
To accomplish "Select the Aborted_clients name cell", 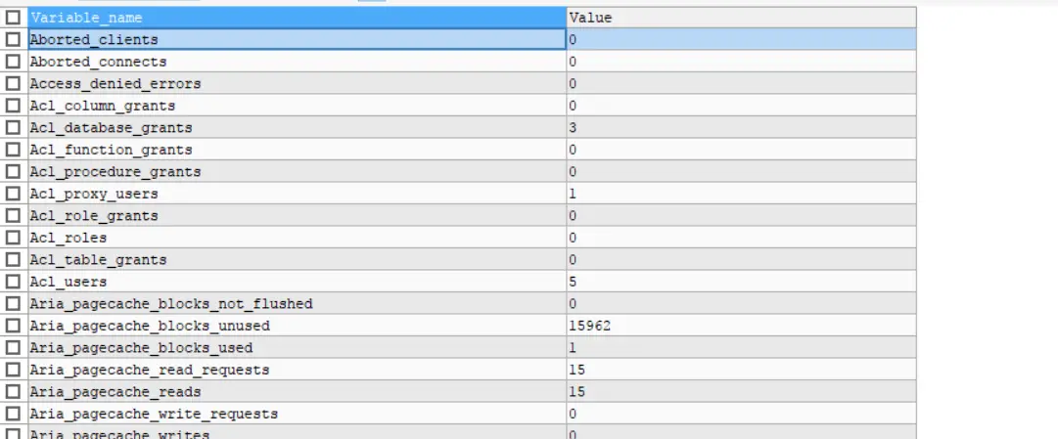I will click(x=297, y=39).
